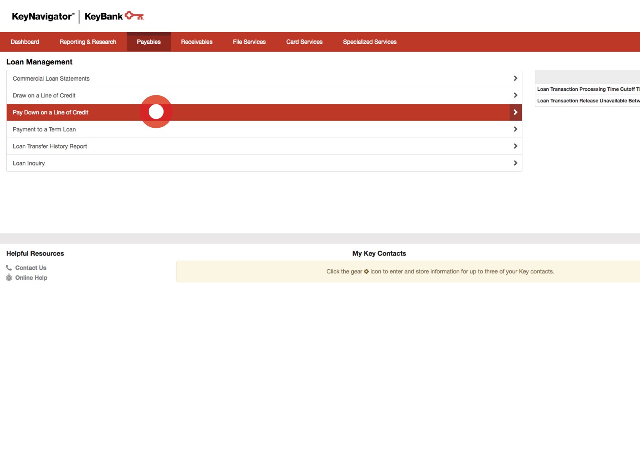Screen dimensions: 640x449
Task: Expand the Payment to a Term Loan chevron
Action: [x=515, y=129]
